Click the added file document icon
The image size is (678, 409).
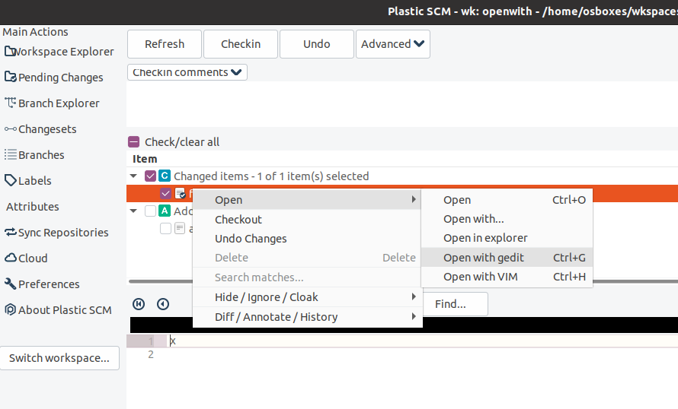pyautogui.click(x=180, y=228)
